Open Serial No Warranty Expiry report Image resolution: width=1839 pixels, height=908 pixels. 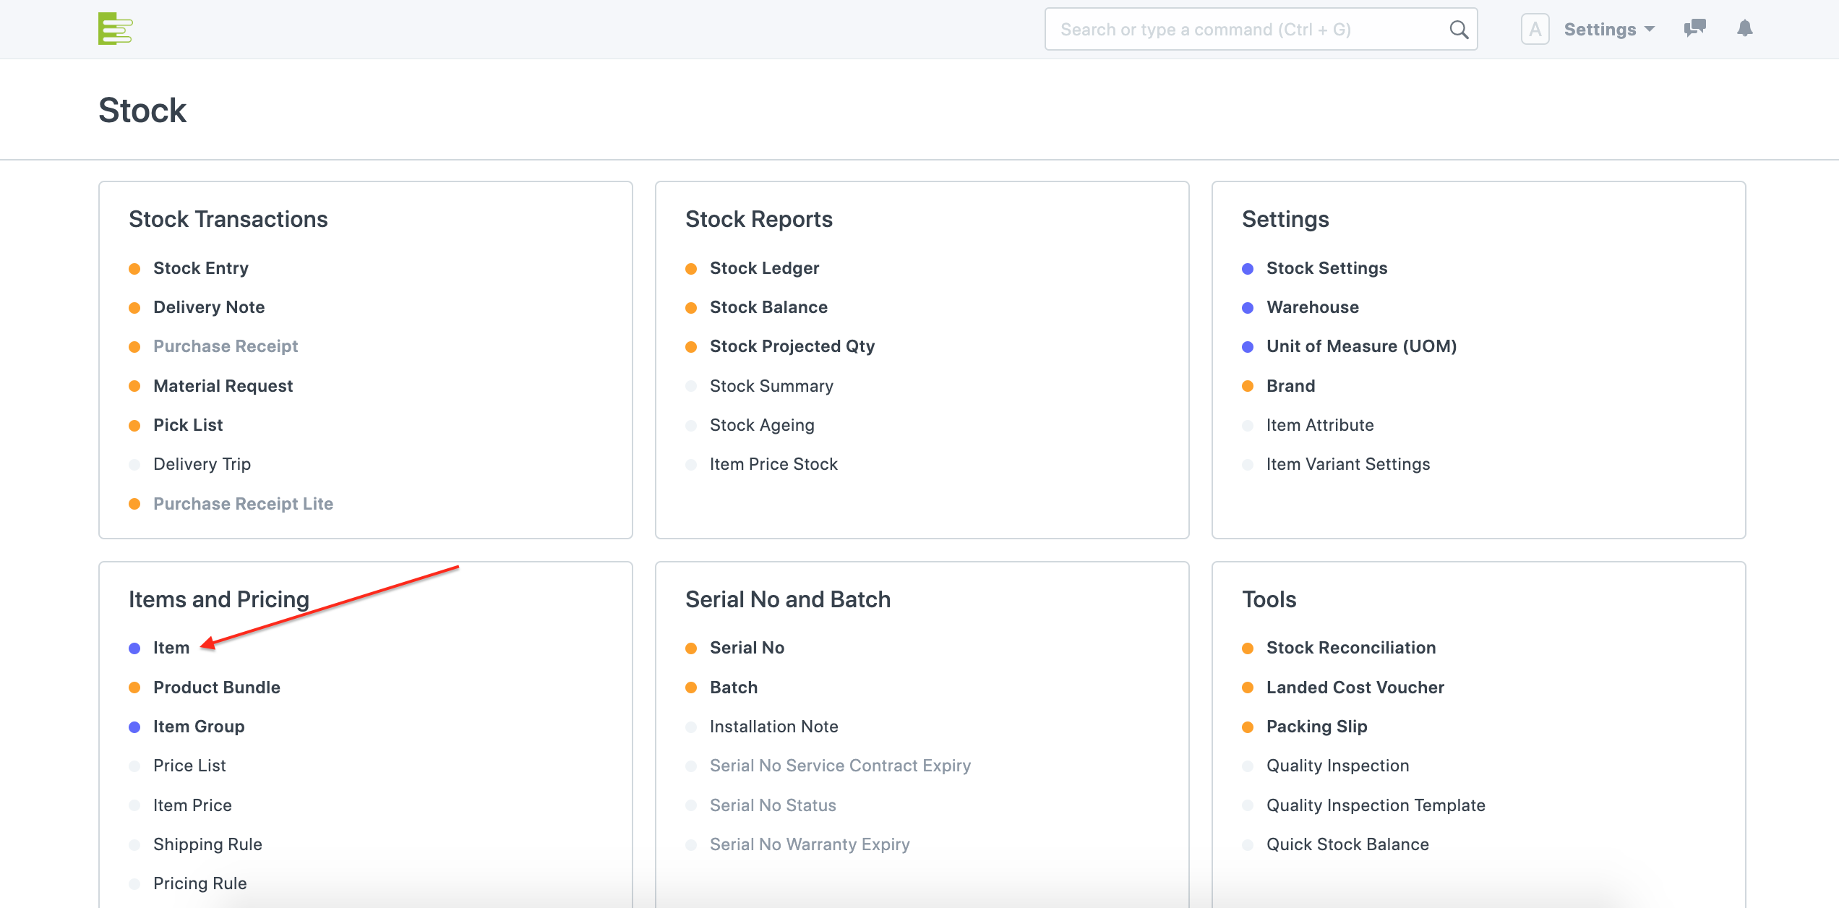pos(810,844)
